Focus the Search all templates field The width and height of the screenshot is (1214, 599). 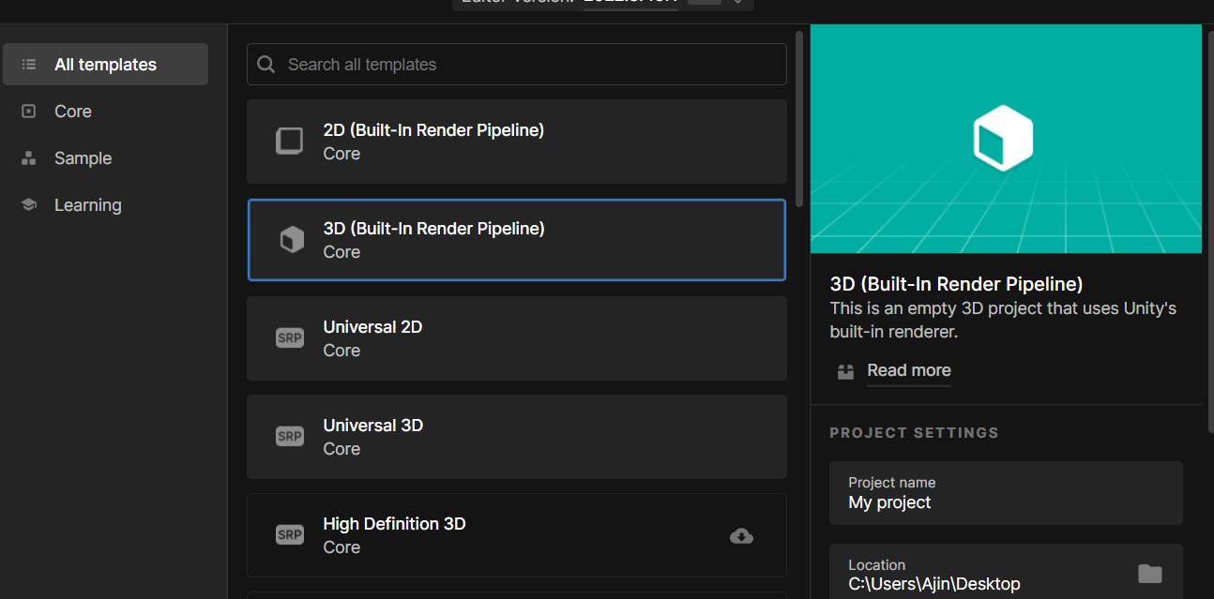coord(517,65)
